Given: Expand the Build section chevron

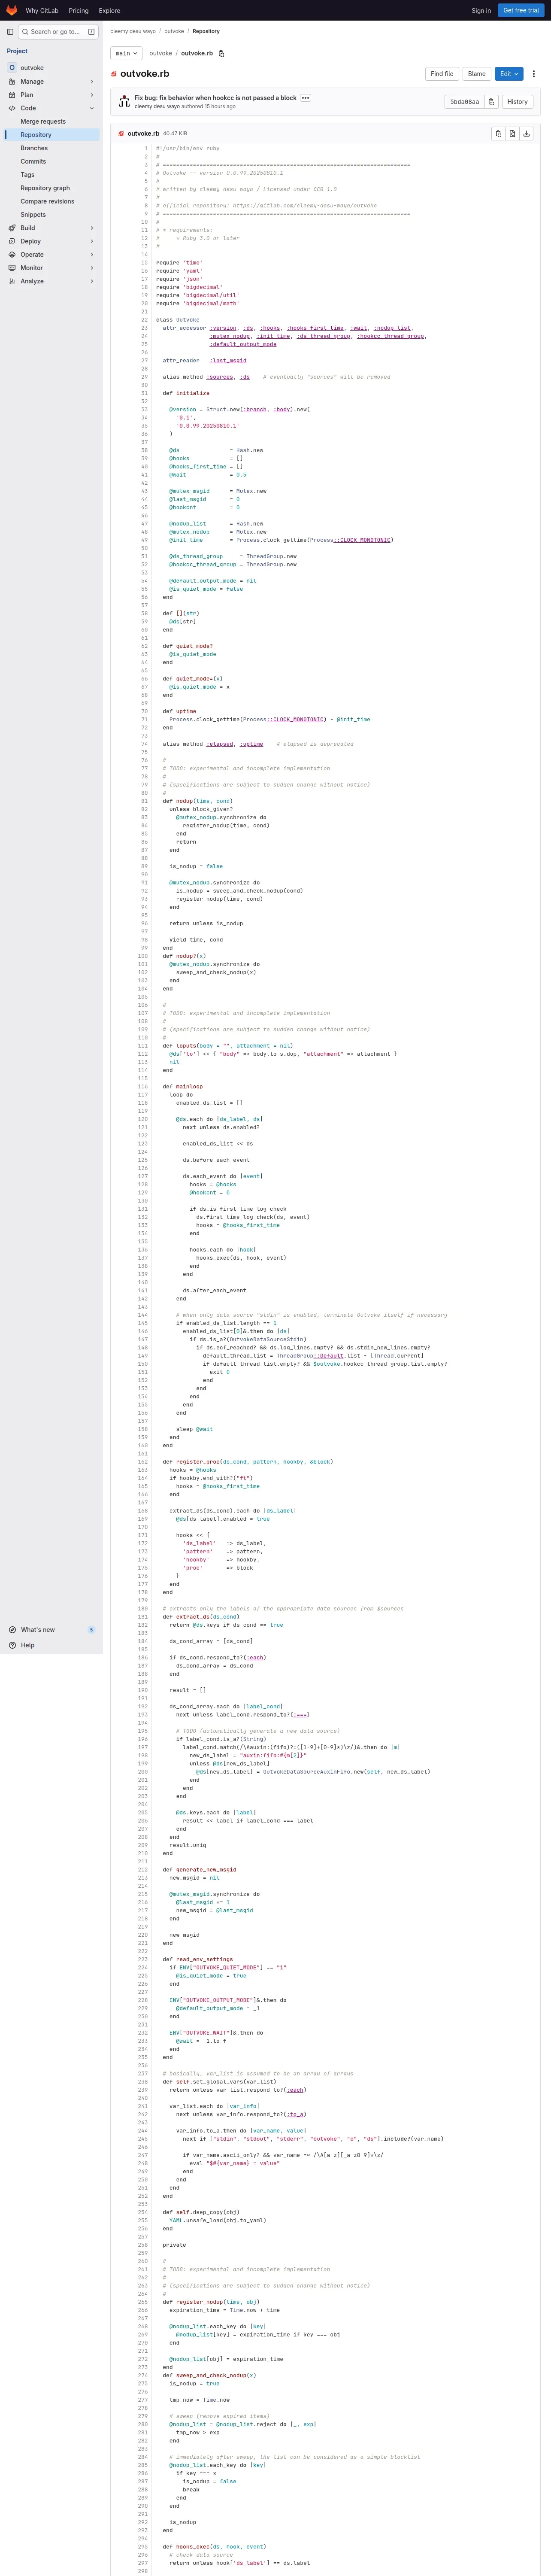Looking at the screenshot, I should 92,228.
